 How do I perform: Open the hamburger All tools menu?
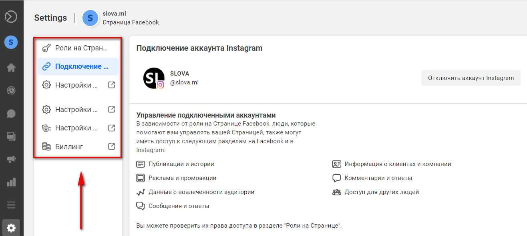click(x=11, y=205)
